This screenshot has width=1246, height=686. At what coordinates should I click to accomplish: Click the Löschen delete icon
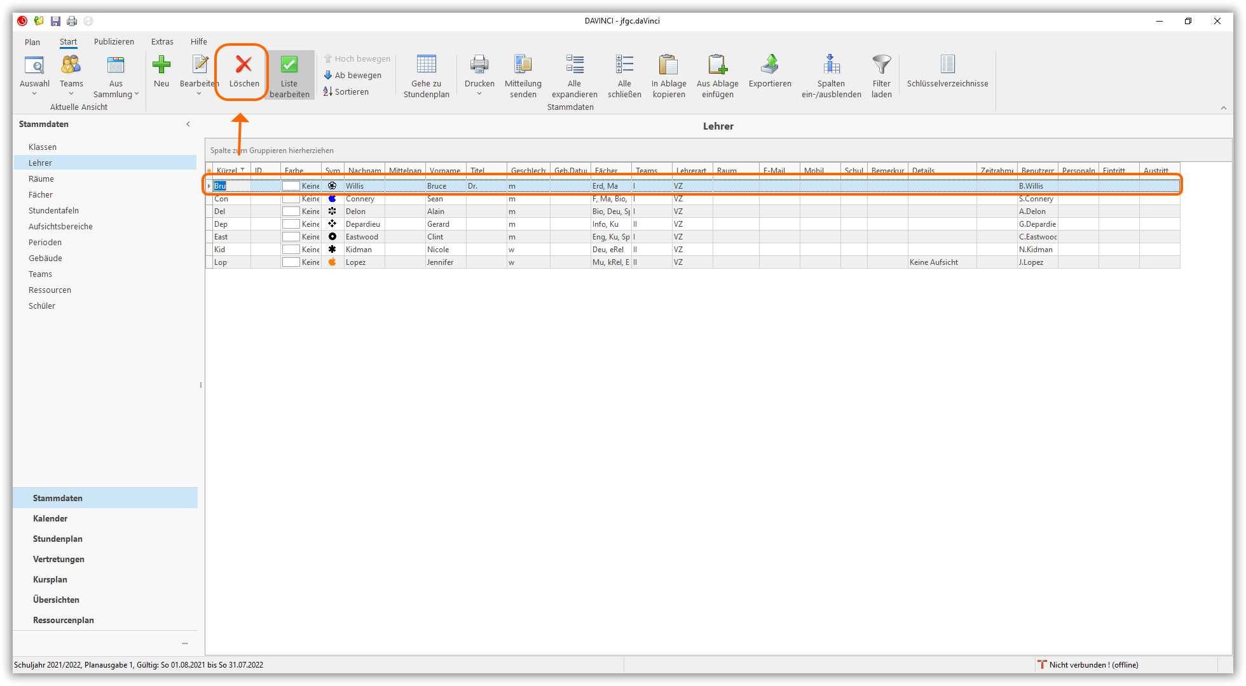243,65
